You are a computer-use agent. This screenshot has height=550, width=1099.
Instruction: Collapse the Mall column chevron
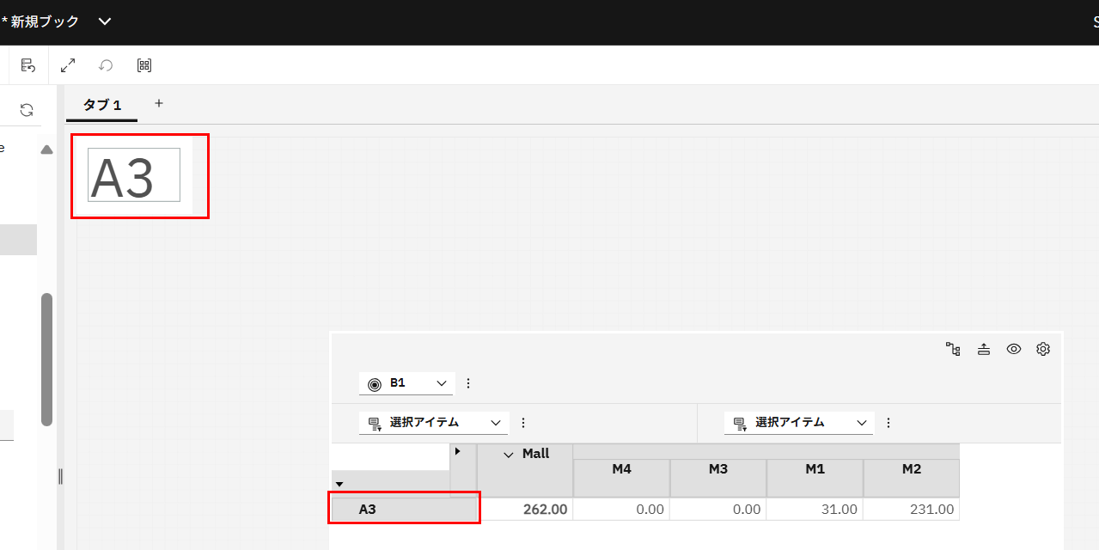coord(509,455)
